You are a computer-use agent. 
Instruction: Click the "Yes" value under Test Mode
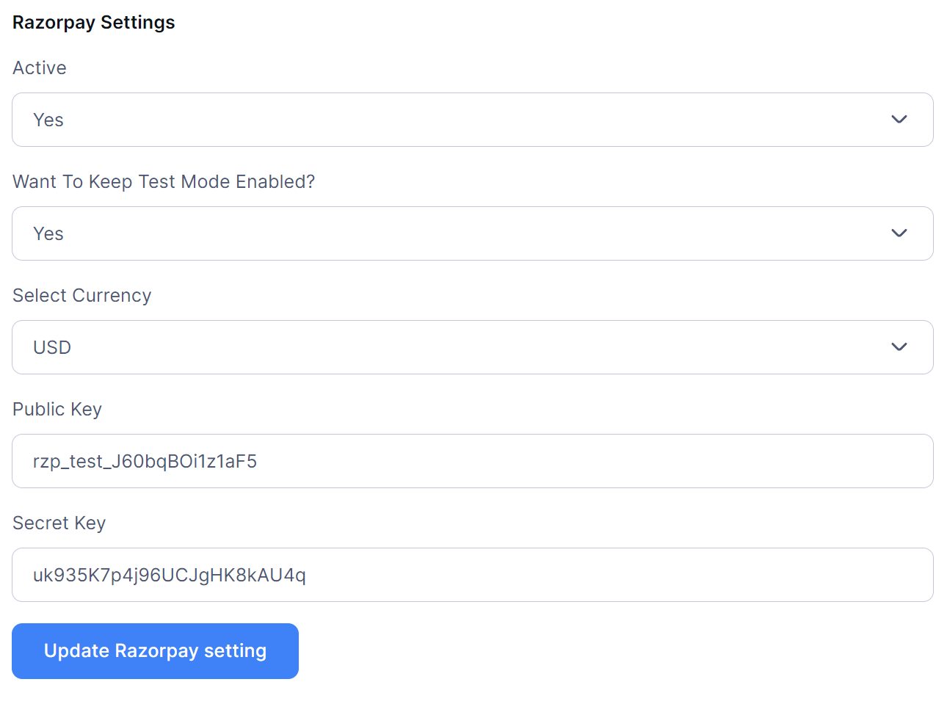pos(48,234)
